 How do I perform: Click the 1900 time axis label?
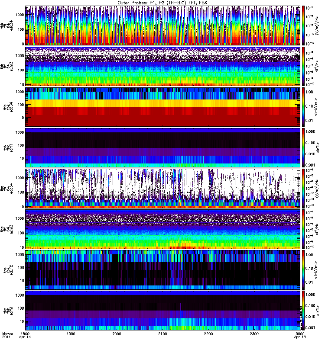[71, 333]
